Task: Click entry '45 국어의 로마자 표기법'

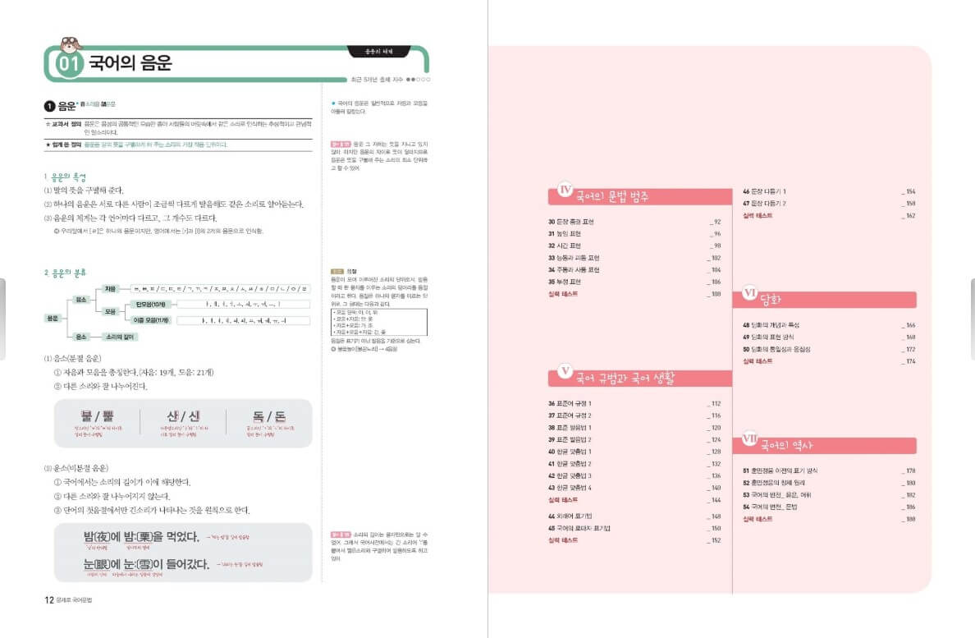Action: point(634,529)
